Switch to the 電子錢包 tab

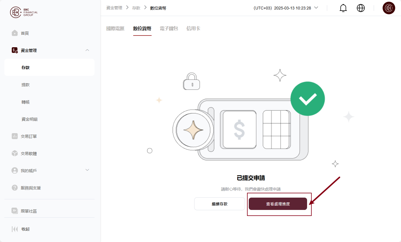coord(169,28)
